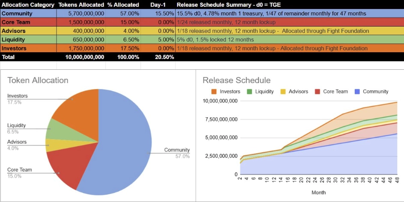Select the Tokens Allocated column header
The height and width of the screenshot is (202, 404).
pos(81,5)
